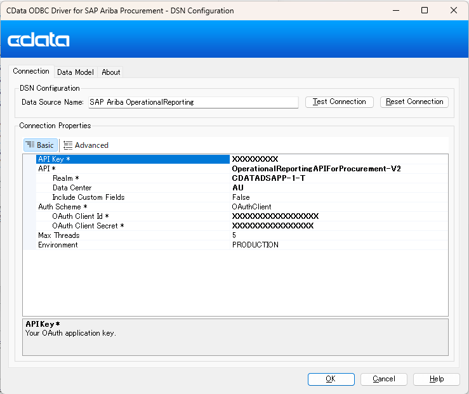Click the CData logo in the banner

point(38,39)
